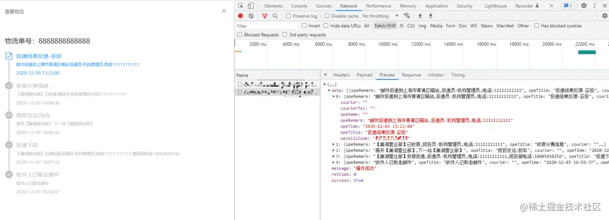Screen dimensions: 609x220
Task: Filter requests by Fetch/XHR
Action: click(385, 25)
